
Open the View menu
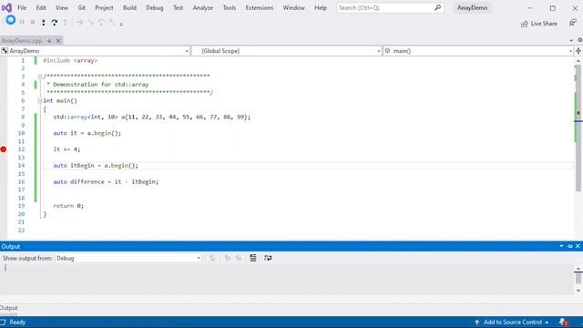point(62,7)
